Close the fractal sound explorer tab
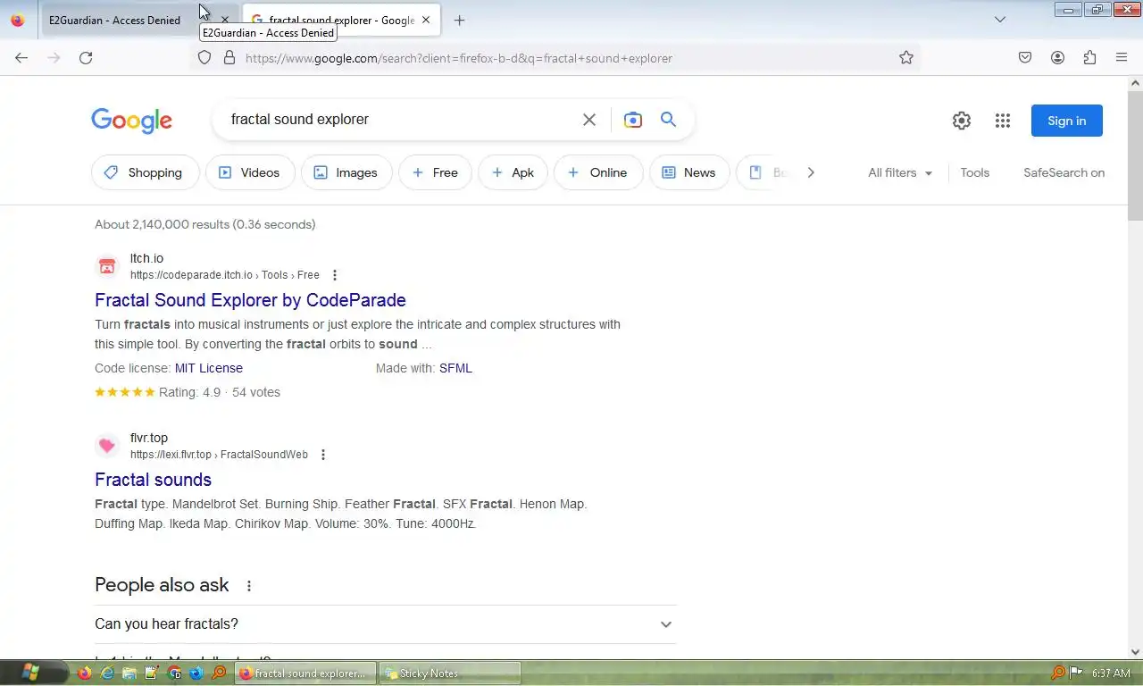This screenshot has width=1143, height=686. [426, 20]
